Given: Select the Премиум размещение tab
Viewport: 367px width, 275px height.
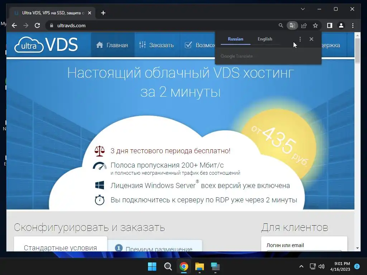Looking at the screenshot, I should point(155,246).
